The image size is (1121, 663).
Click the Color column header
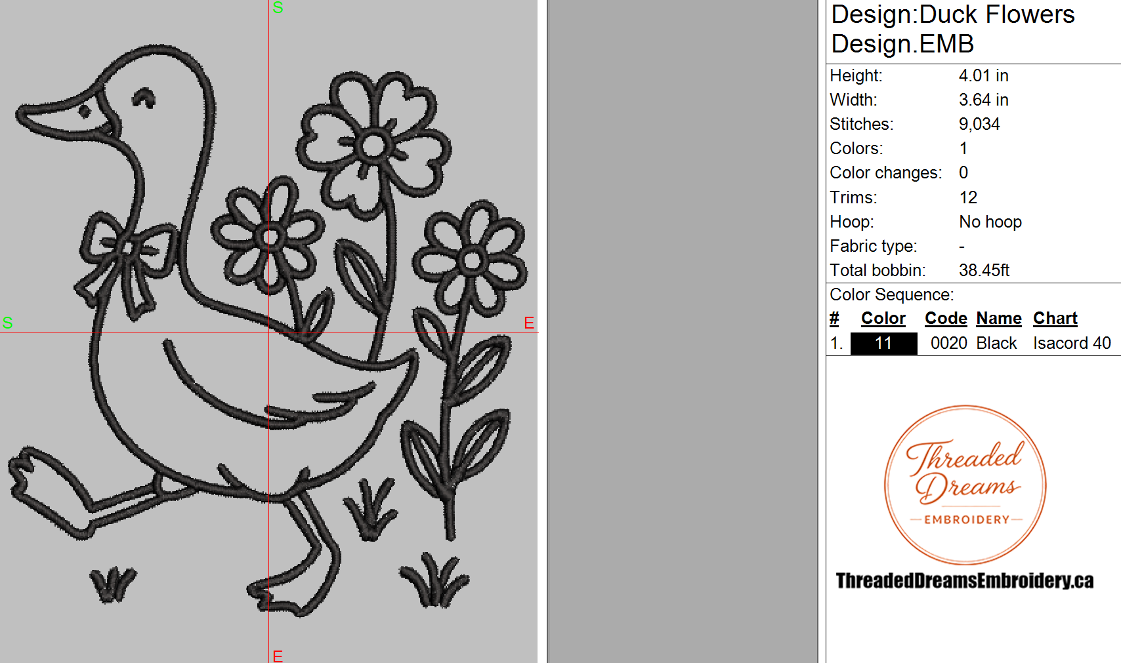pos(883,318)
